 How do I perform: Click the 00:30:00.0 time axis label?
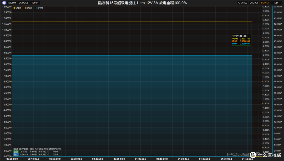point(76,159)
